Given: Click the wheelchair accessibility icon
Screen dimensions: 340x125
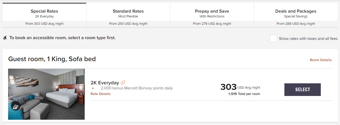Looking at the screenshot, I should pos(5,38).
